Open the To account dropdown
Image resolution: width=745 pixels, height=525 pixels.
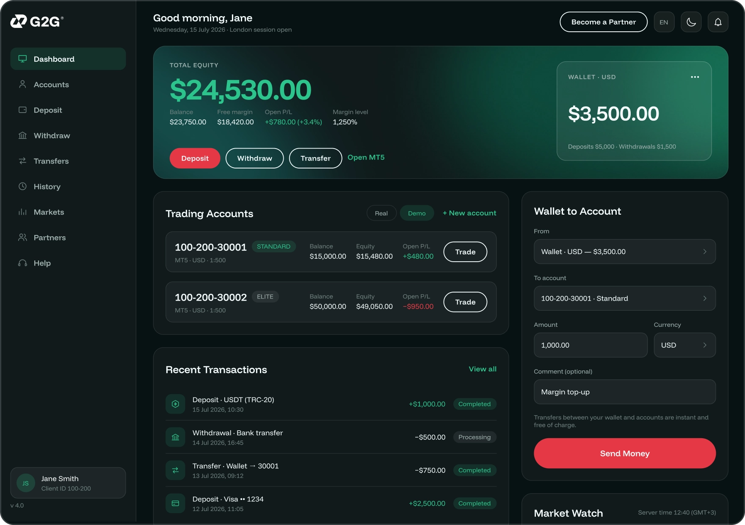point(625,298)
